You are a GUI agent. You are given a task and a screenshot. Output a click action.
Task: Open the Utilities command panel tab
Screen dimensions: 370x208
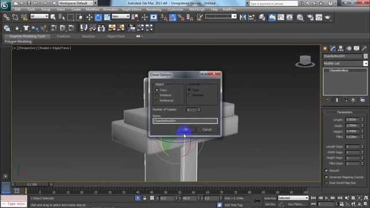click(364, 49)
